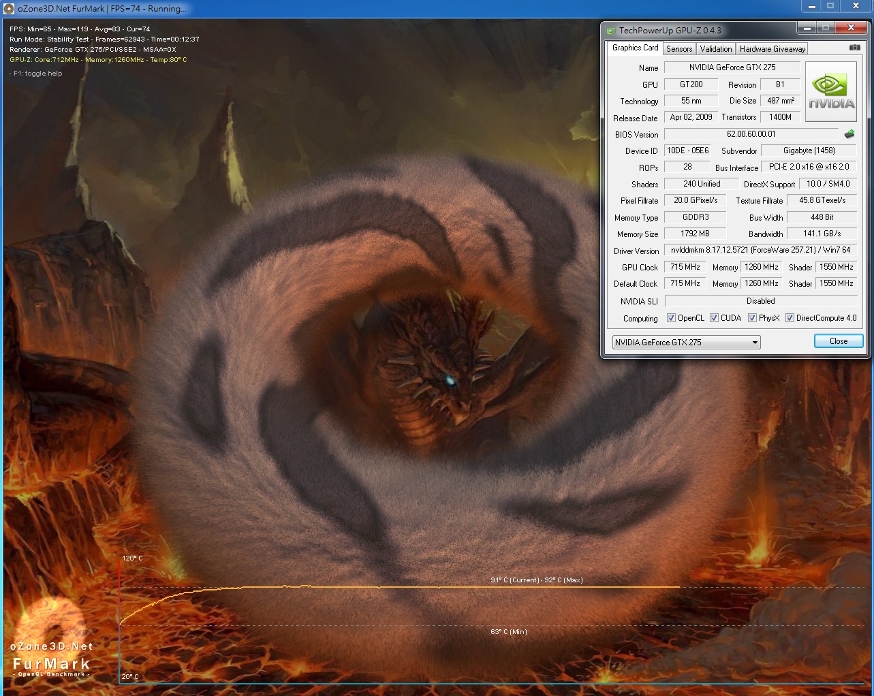This screenshot has width=874, height=696.
Task: Click the GPU-Z screenshot camera icon
Action: tap(854, 48)
